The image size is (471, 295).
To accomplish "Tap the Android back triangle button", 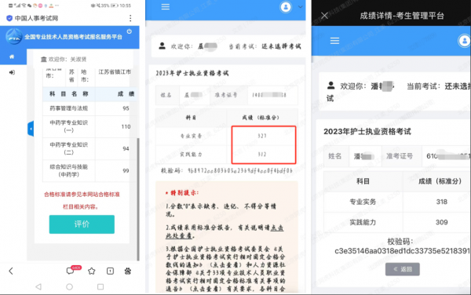I will coord(38,286).
